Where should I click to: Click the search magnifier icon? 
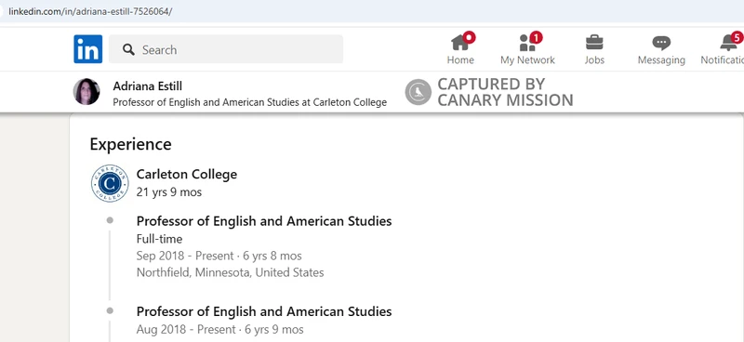(x=128, y=49)
